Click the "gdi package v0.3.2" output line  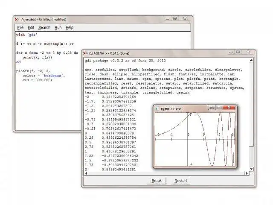(125, 61)
